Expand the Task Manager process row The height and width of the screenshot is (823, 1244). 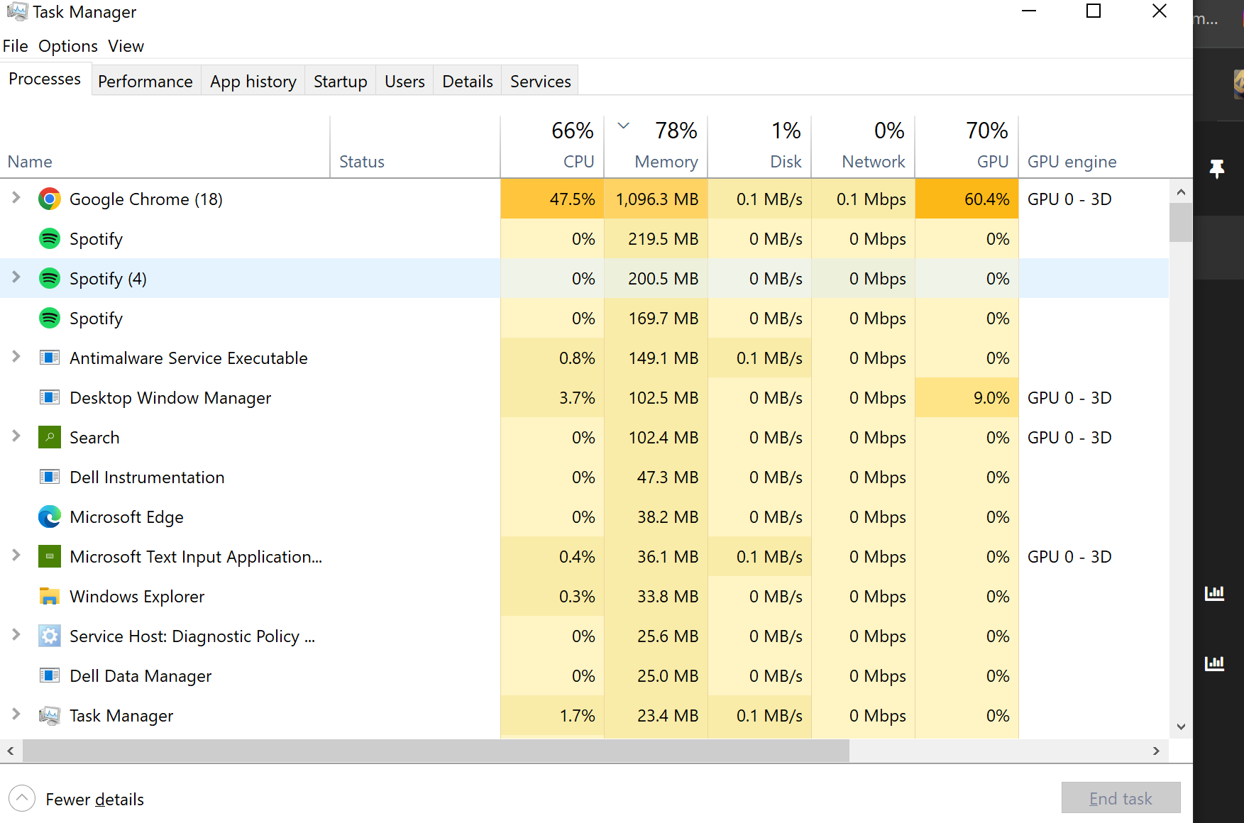point(16,714)
